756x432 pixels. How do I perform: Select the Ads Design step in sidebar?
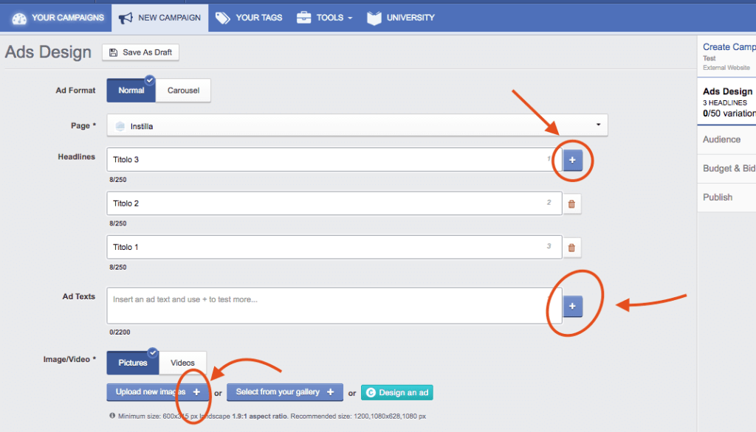726,102
